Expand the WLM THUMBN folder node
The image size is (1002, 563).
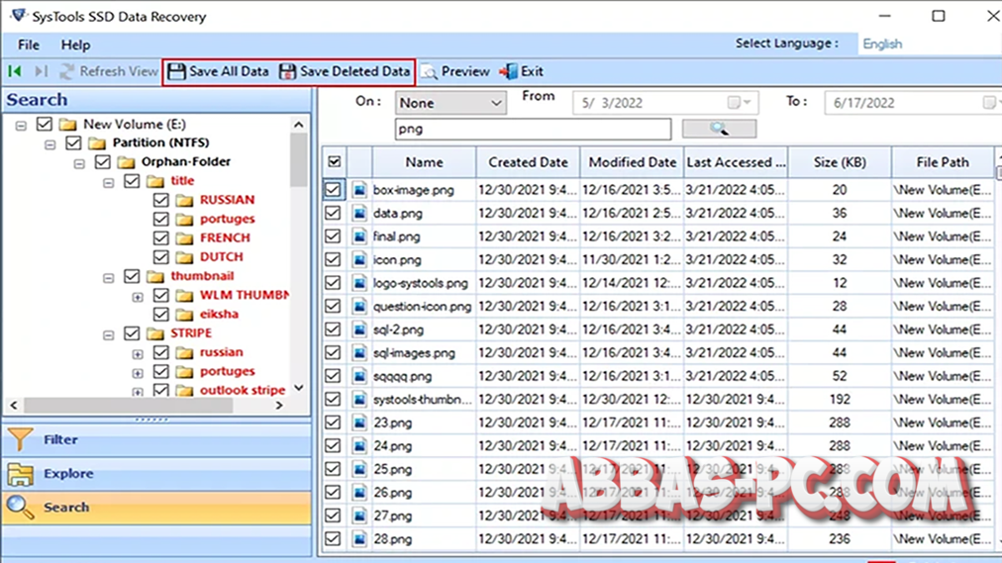click(138, 296)
